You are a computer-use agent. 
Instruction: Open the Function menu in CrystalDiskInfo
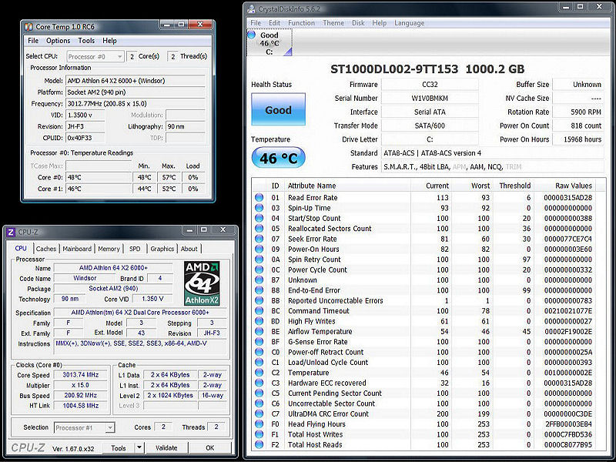coord(301,23)
